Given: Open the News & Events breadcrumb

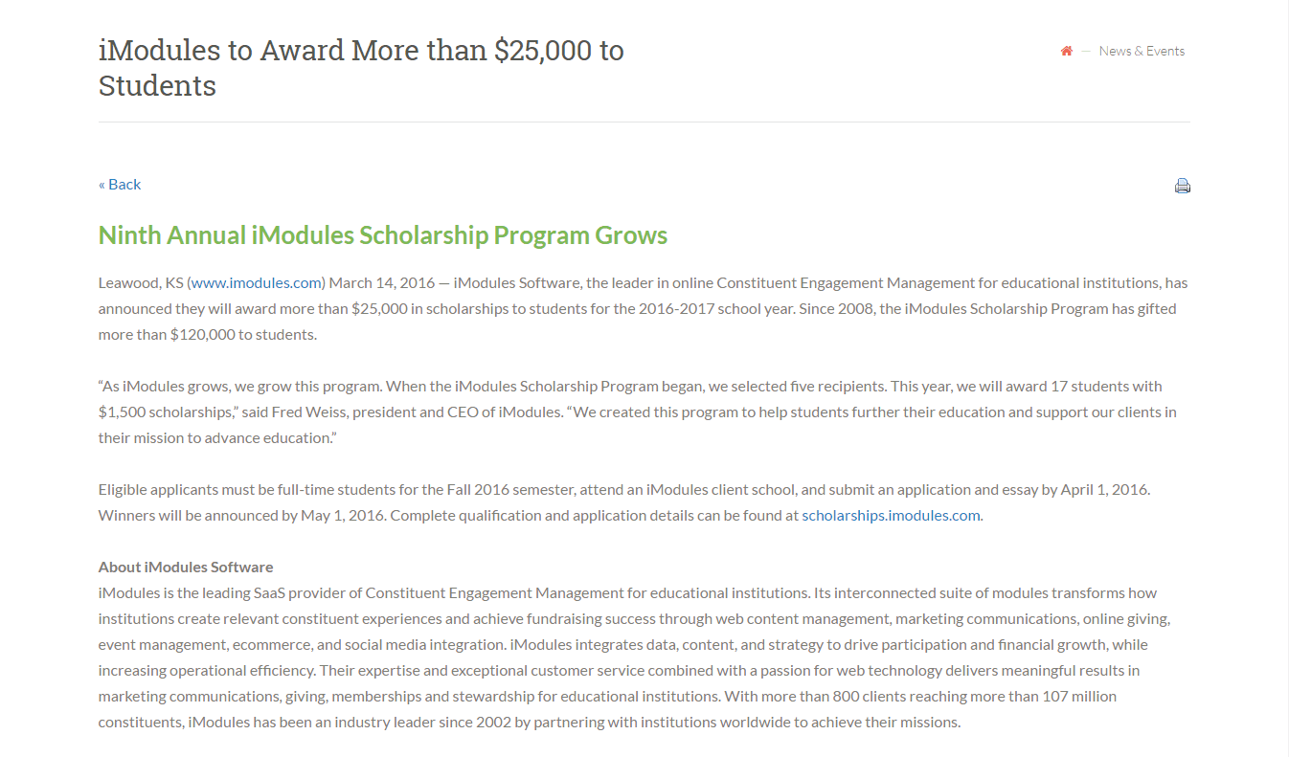Looking at the screenshot, I should tap(1142, 51).
